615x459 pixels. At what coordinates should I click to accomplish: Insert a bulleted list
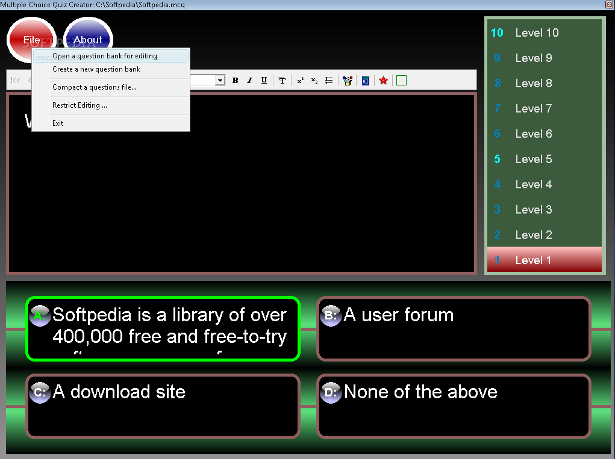[x=329, y=80]
